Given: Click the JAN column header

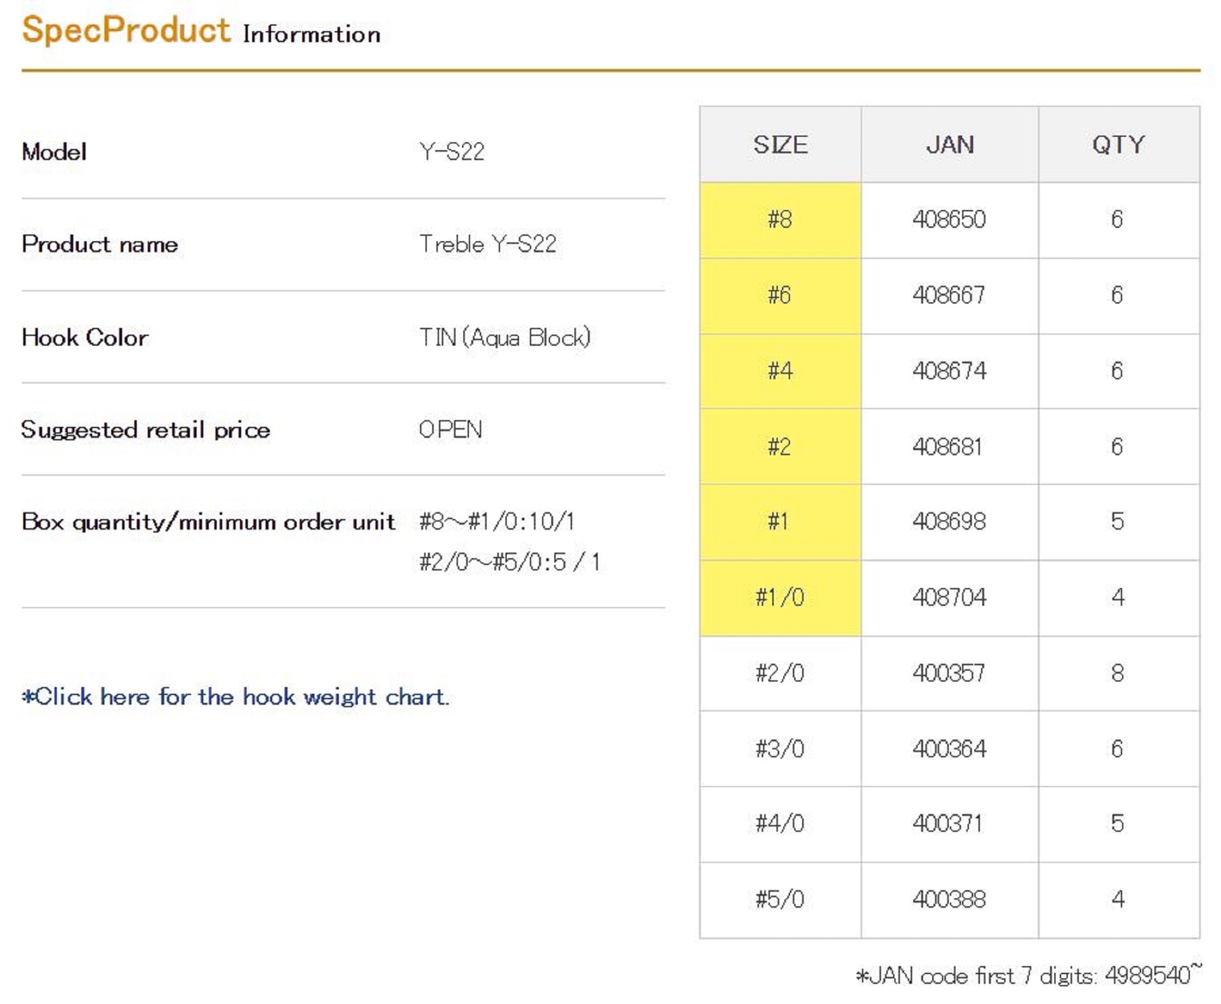Looking at the screenshot, I should pos(949,145).
